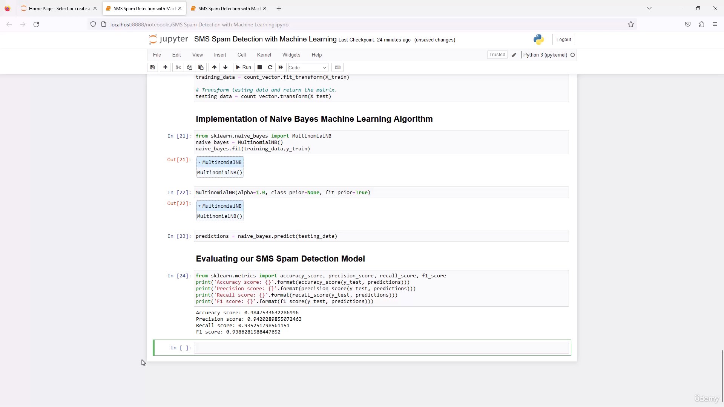Restart kernel and run all cells
The height and width of the screenshot is (407, 724).
[x=281, y=67]
